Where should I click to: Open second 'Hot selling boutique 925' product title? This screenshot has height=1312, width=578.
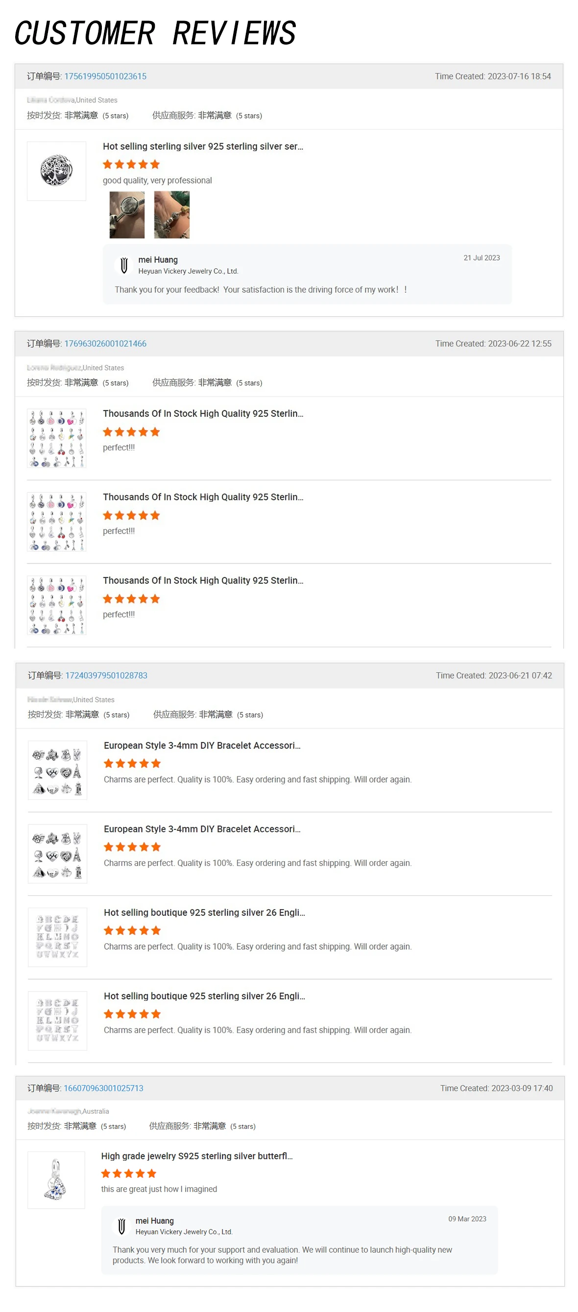(204, 996)
